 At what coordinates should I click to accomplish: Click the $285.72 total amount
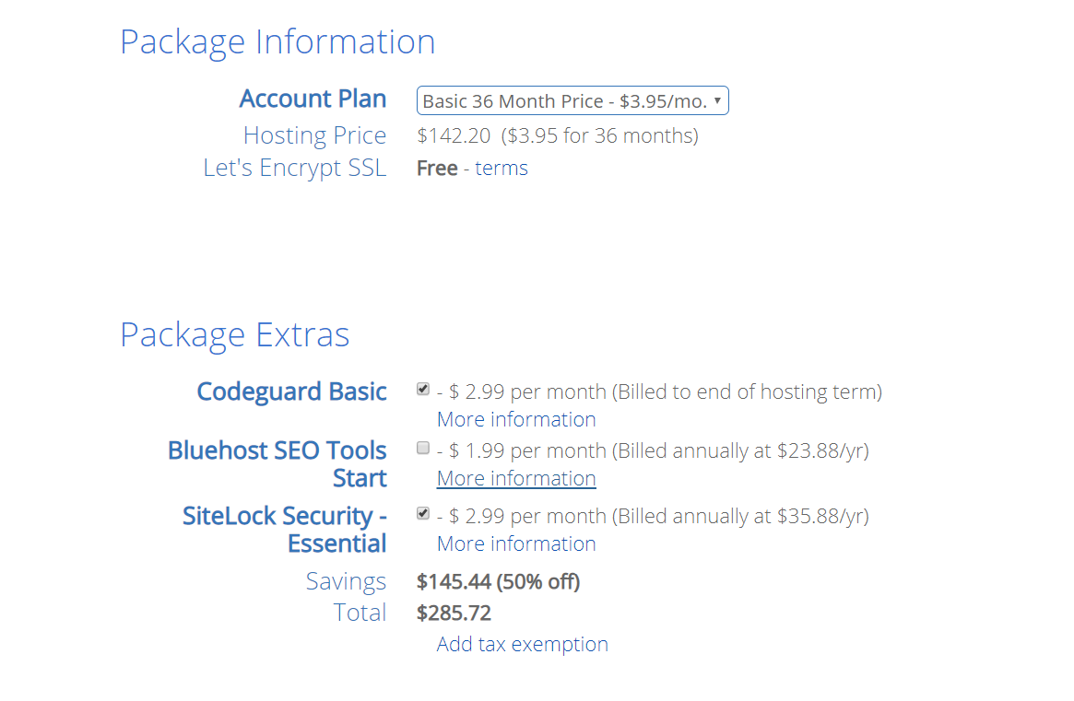[x=454, y=613]
